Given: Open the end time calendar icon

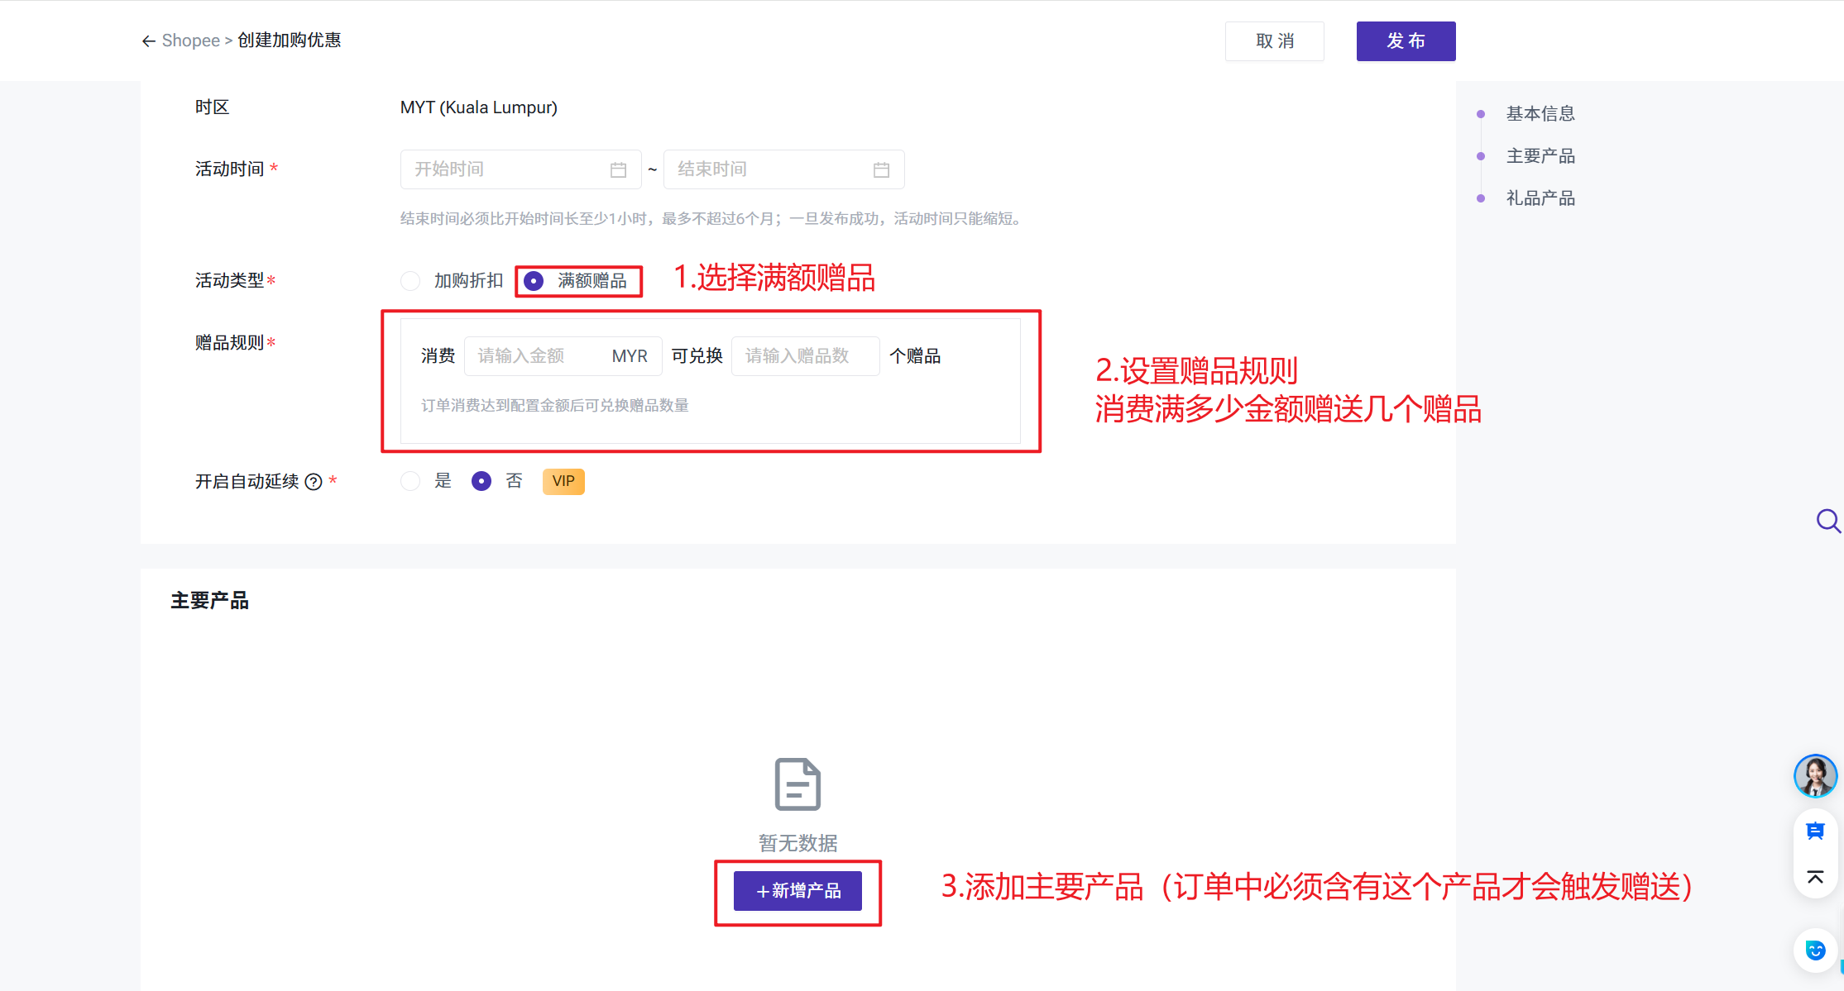Looking at the screenshot, I should tap(881, 169).
